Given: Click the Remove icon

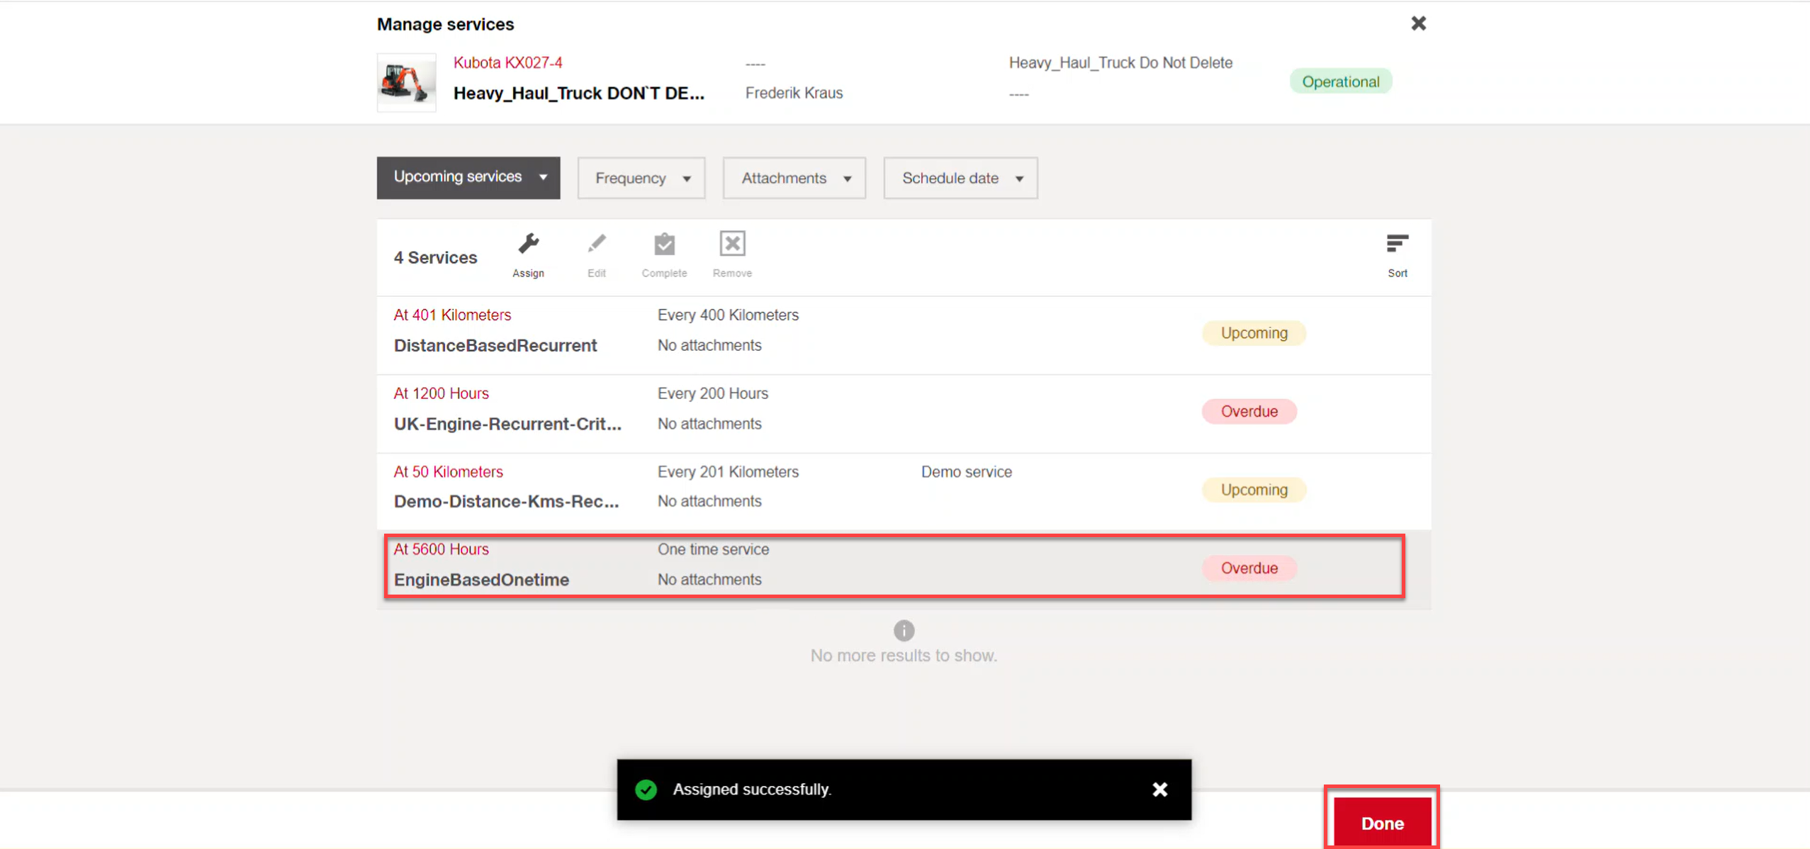Looking at the screenshot, I should tap(732, 244).
